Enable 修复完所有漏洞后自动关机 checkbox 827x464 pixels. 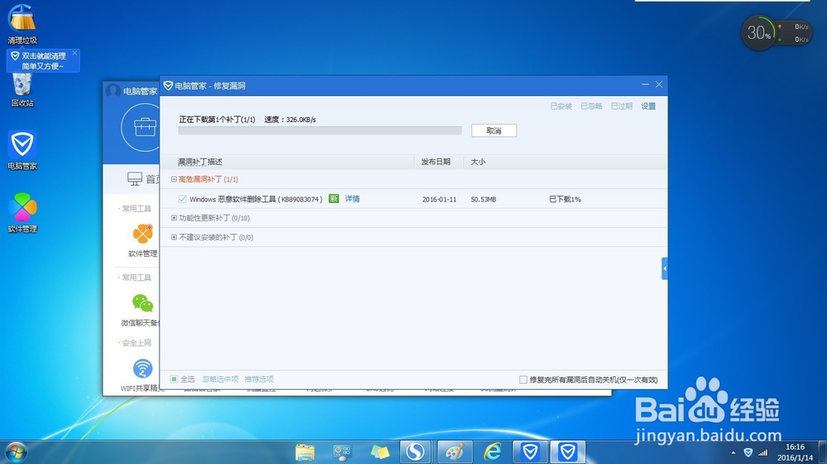coord(523,380)
